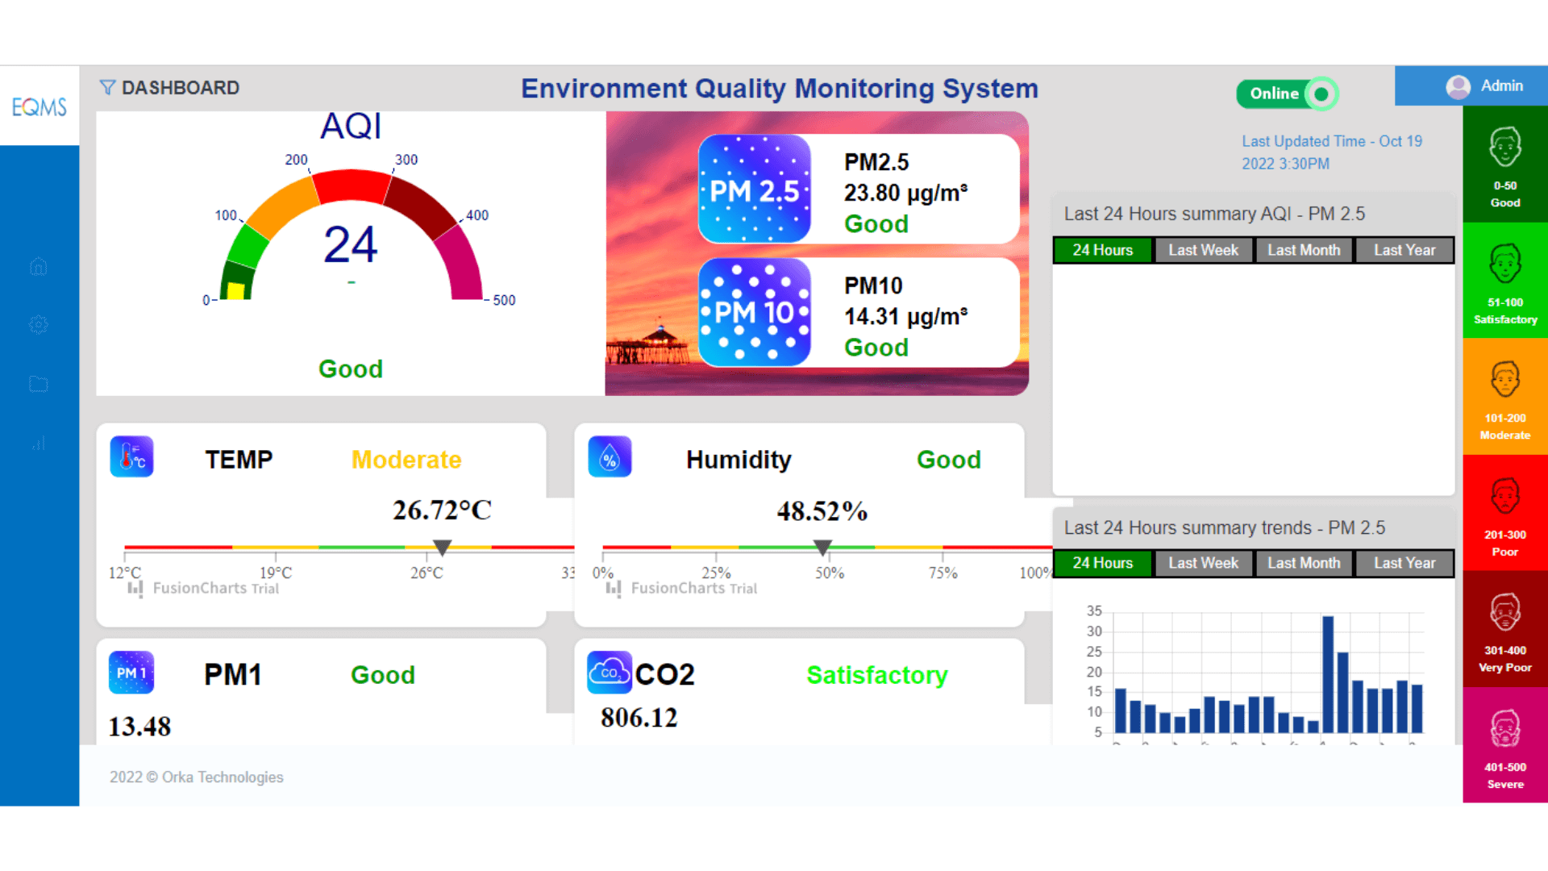Switch to Last Week in AQI summary

[x=1203, y=250]
